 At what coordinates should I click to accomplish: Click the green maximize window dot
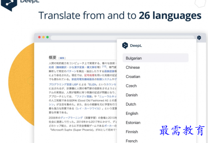pos(48,37)
